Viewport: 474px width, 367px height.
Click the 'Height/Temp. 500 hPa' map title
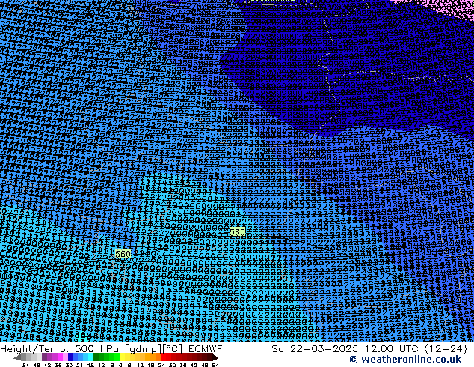pos(60,349)
